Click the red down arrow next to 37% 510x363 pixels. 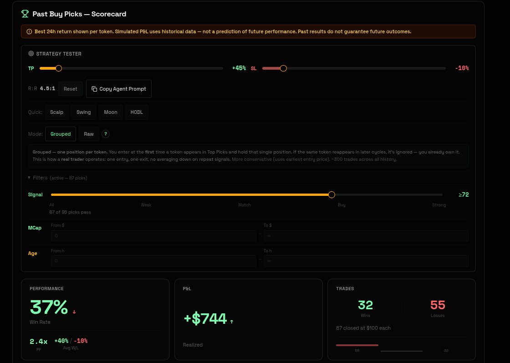click(x=74, y=312)
